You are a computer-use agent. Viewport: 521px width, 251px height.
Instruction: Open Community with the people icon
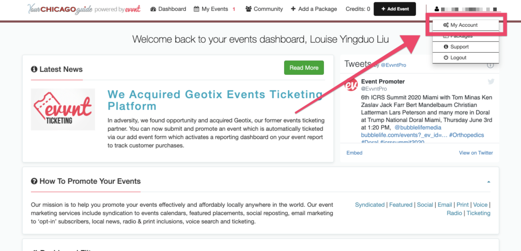(x=249, y=9)
